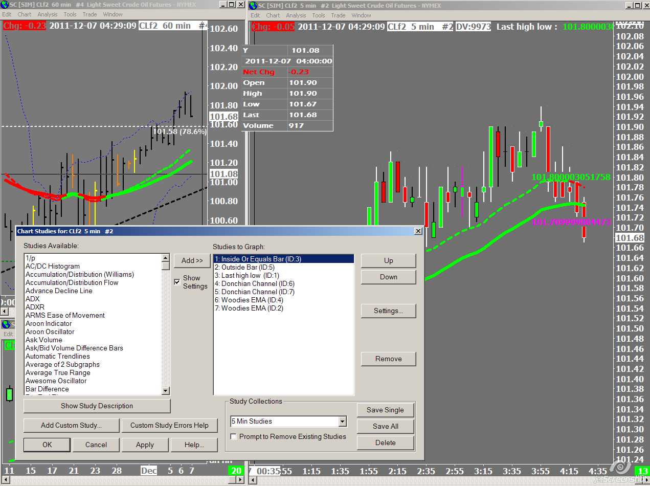The width and height of the screenshot is (650, 486).
Task: Select Inside Or Equals Bar (ID:3) study
Action: 284,259
